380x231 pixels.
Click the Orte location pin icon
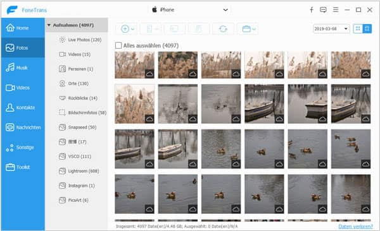point(62,83)
